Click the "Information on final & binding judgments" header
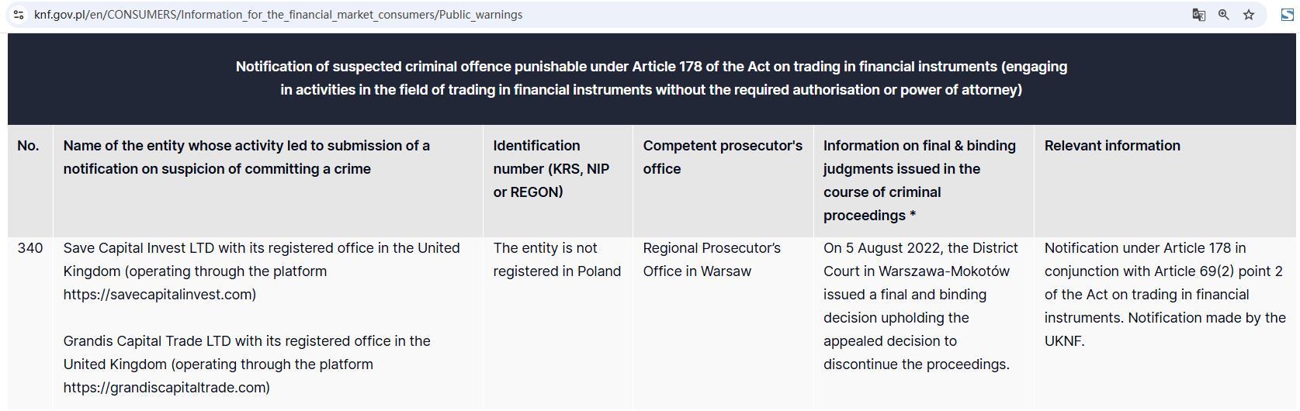 [919, 181]
